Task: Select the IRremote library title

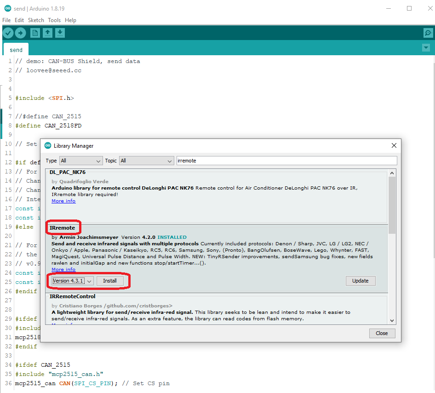Action: [62, 228]
